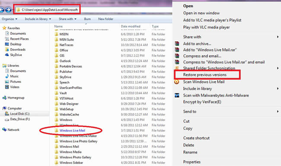Open the Share with toolbar dropdown
This screenshot has height=166, width=281.
pos(67,19)
